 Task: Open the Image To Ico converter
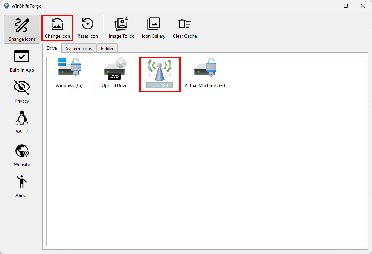point(121,28)
